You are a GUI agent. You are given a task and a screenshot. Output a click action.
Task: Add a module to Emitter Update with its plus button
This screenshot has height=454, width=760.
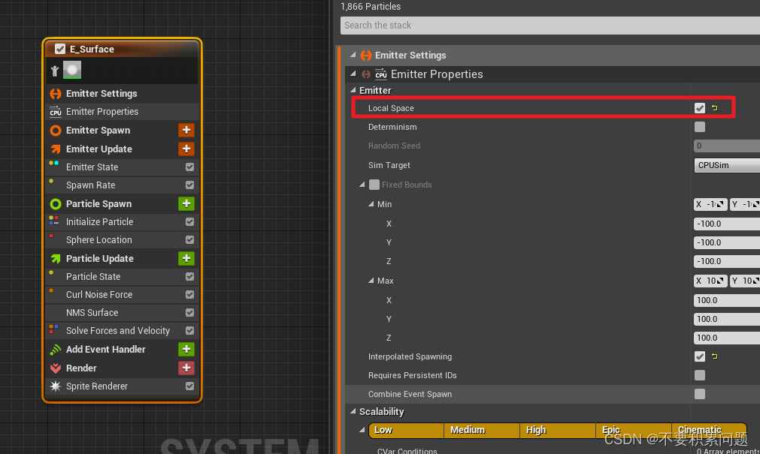[186, 149]
